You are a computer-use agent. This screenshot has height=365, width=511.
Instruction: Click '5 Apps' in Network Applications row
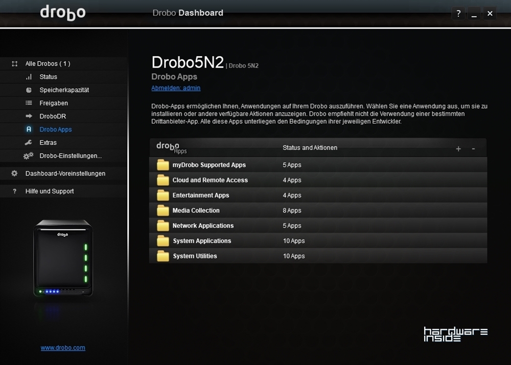point(292,226)
